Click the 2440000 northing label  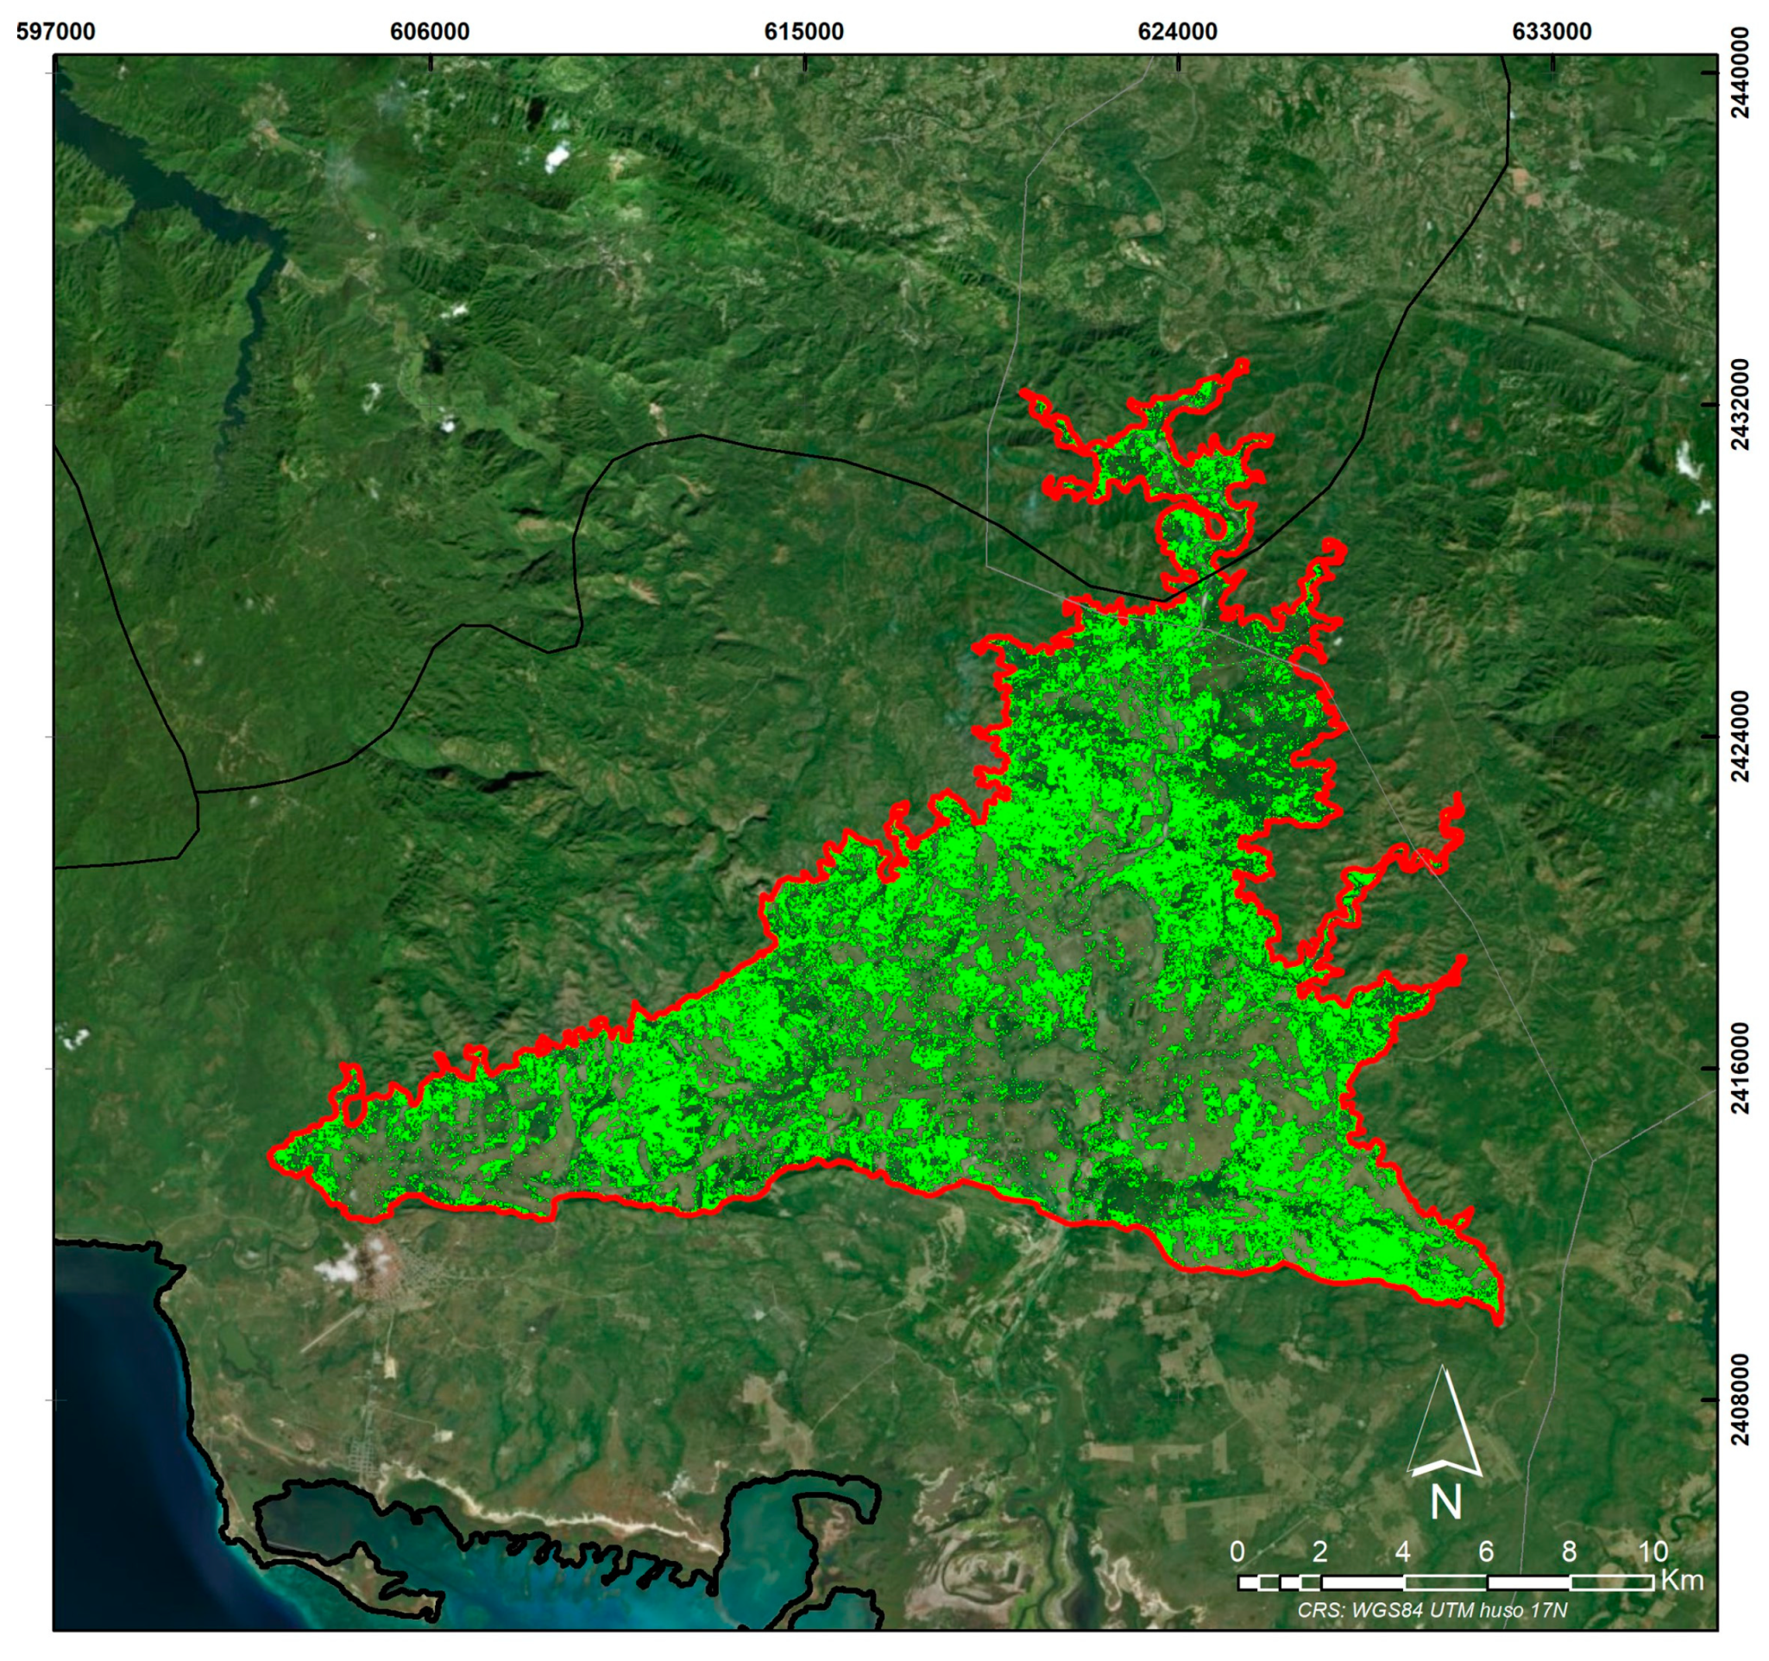coord(1741,73)
